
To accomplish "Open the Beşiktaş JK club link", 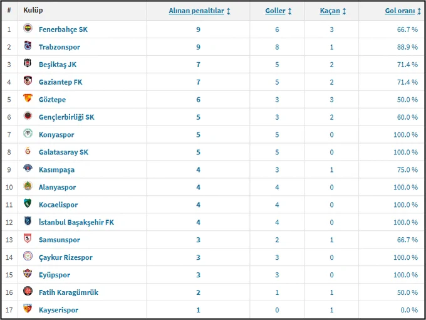I will coord(58,65).
